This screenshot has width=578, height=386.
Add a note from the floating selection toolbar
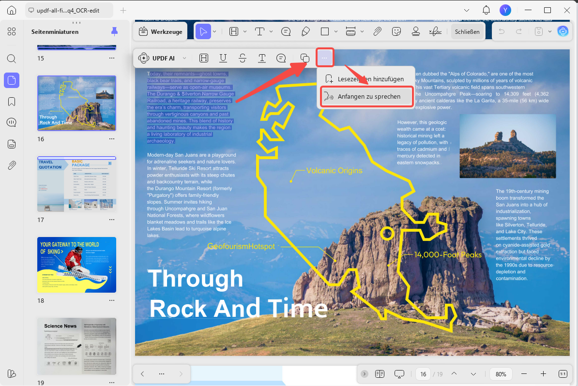click(281, 58)
